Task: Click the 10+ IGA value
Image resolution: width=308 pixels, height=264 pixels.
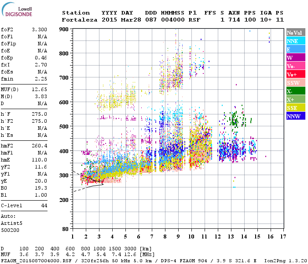Action: click(266, 20)
